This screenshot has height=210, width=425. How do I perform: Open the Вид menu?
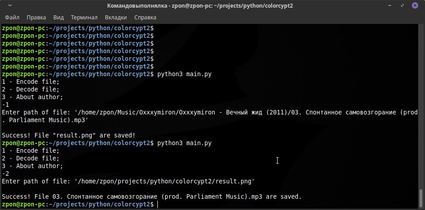pos(58,17)
